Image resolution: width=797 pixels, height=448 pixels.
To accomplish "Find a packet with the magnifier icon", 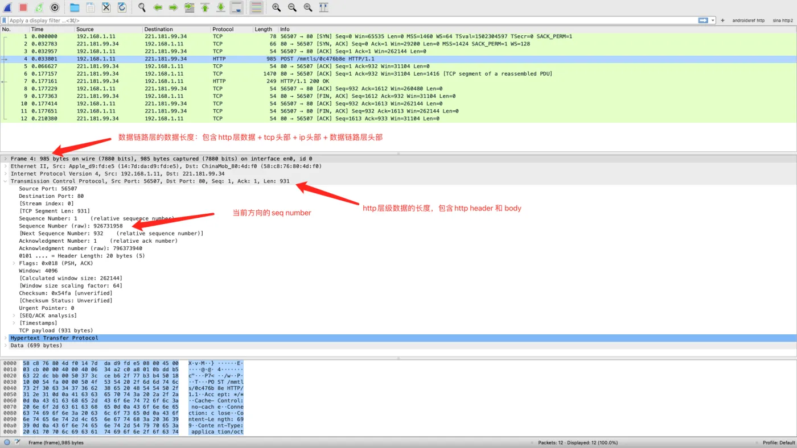I will click(142, 7).
